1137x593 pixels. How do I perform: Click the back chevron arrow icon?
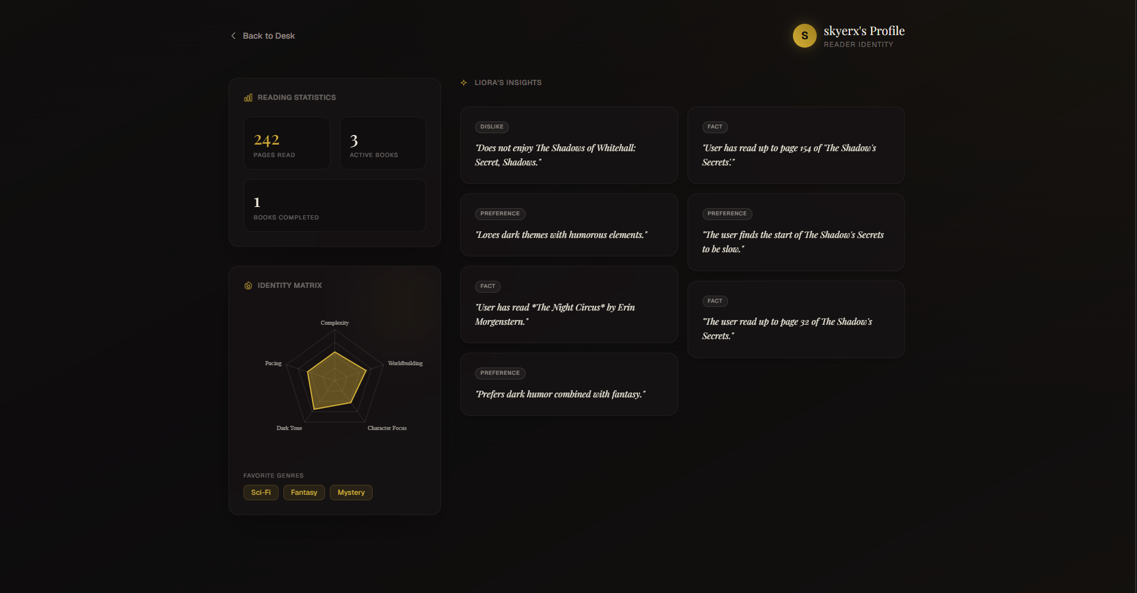pos(233,36)
